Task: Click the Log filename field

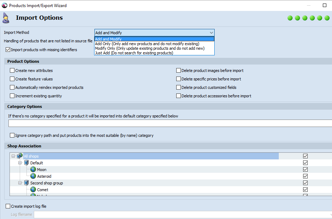Action: tap(183, 214)
